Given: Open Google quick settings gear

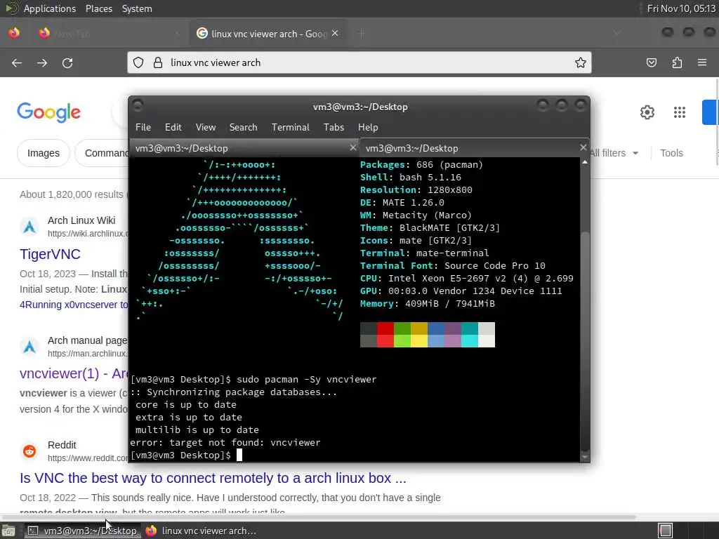Looking at the screenshot, I should [x=647, y=112].
